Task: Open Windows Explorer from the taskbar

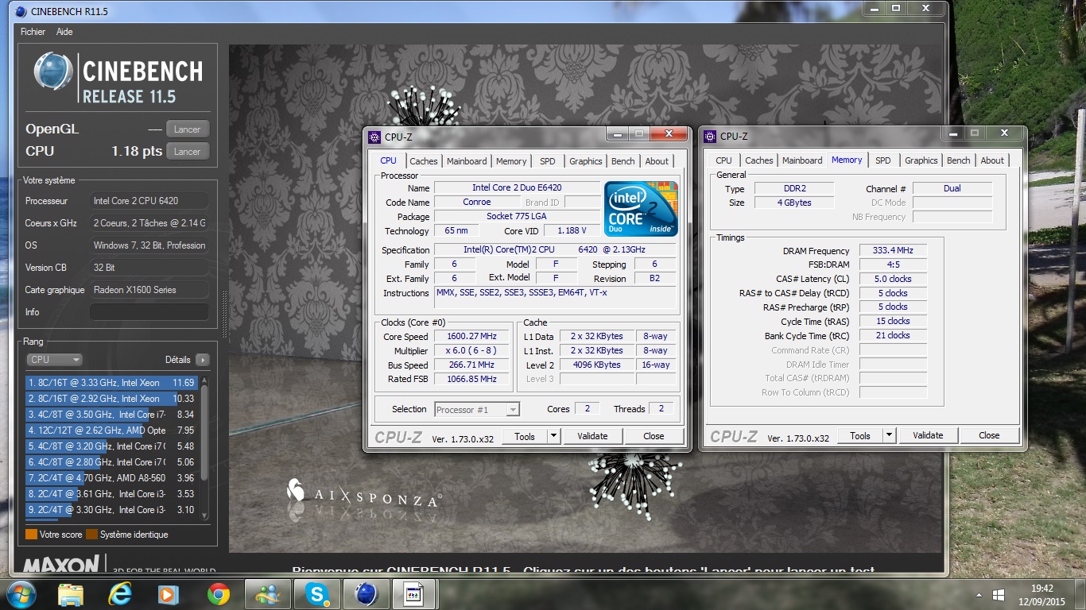Action: tap(71, 593)
